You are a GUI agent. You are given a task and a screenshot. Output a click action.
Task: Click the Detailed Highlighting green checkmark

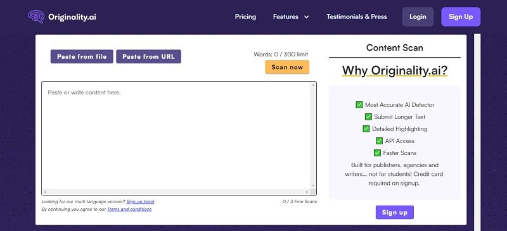[x=366, y=128]
